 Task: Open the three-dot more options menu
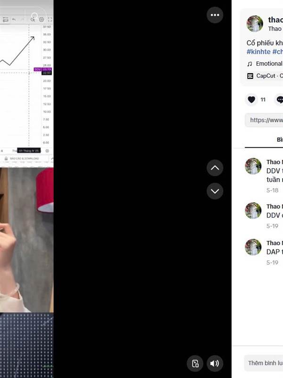[215, 15]
